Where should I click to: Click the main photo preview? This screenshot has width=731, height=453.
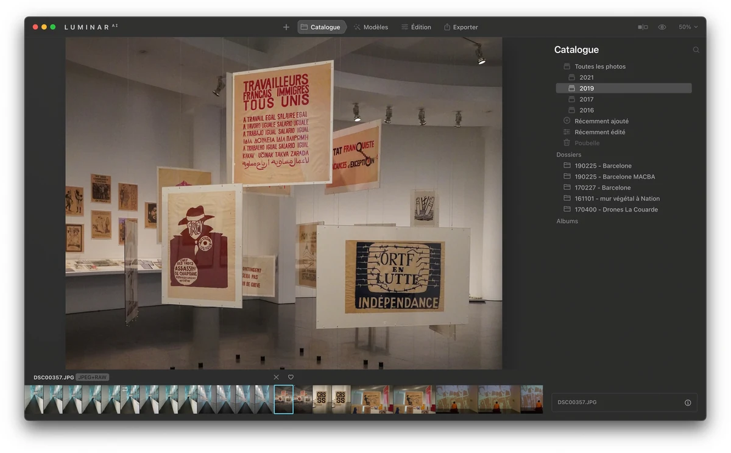pos(284,203)
